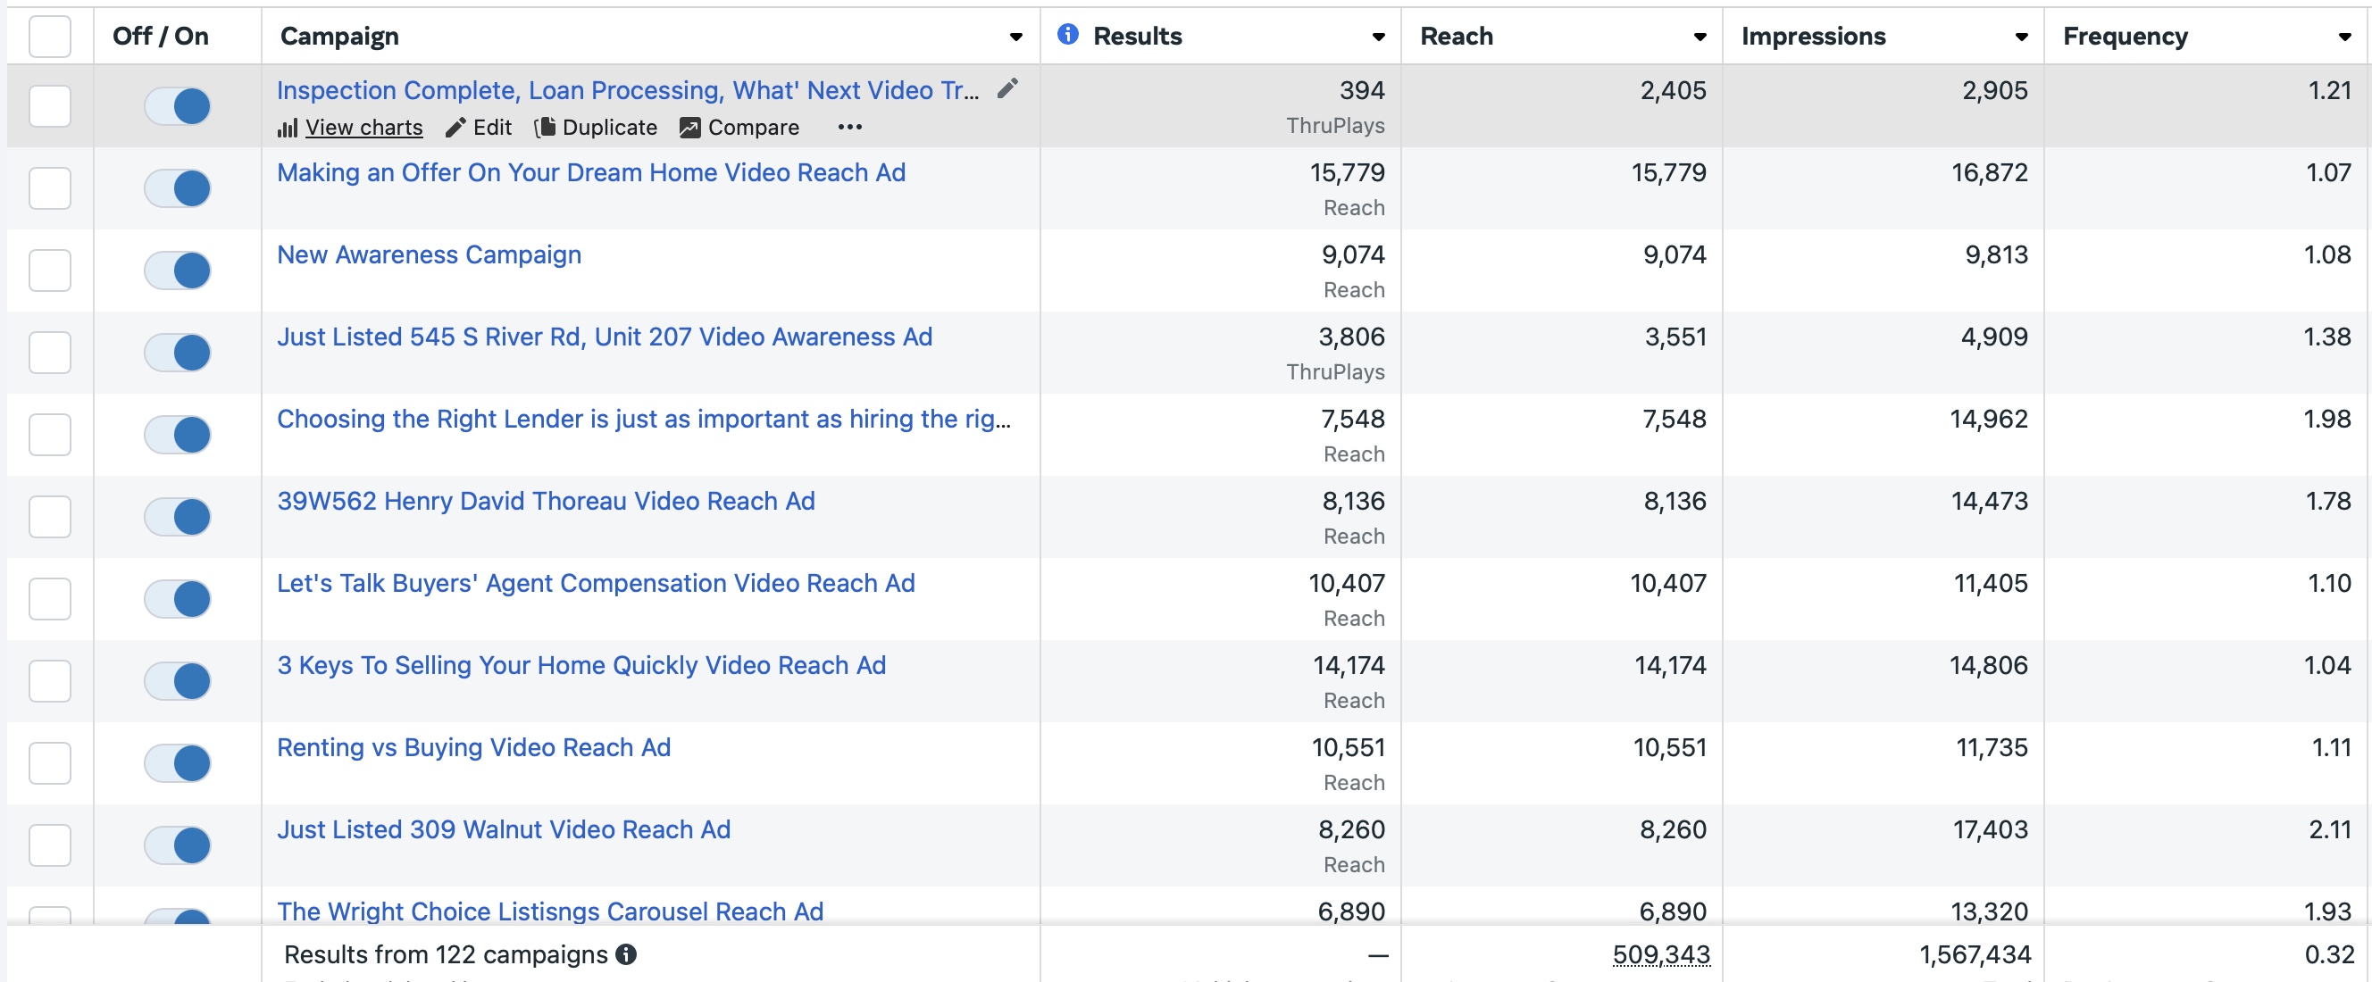Select checkbox for Just Listed 309 Walnut campaign

coord(50,845)
